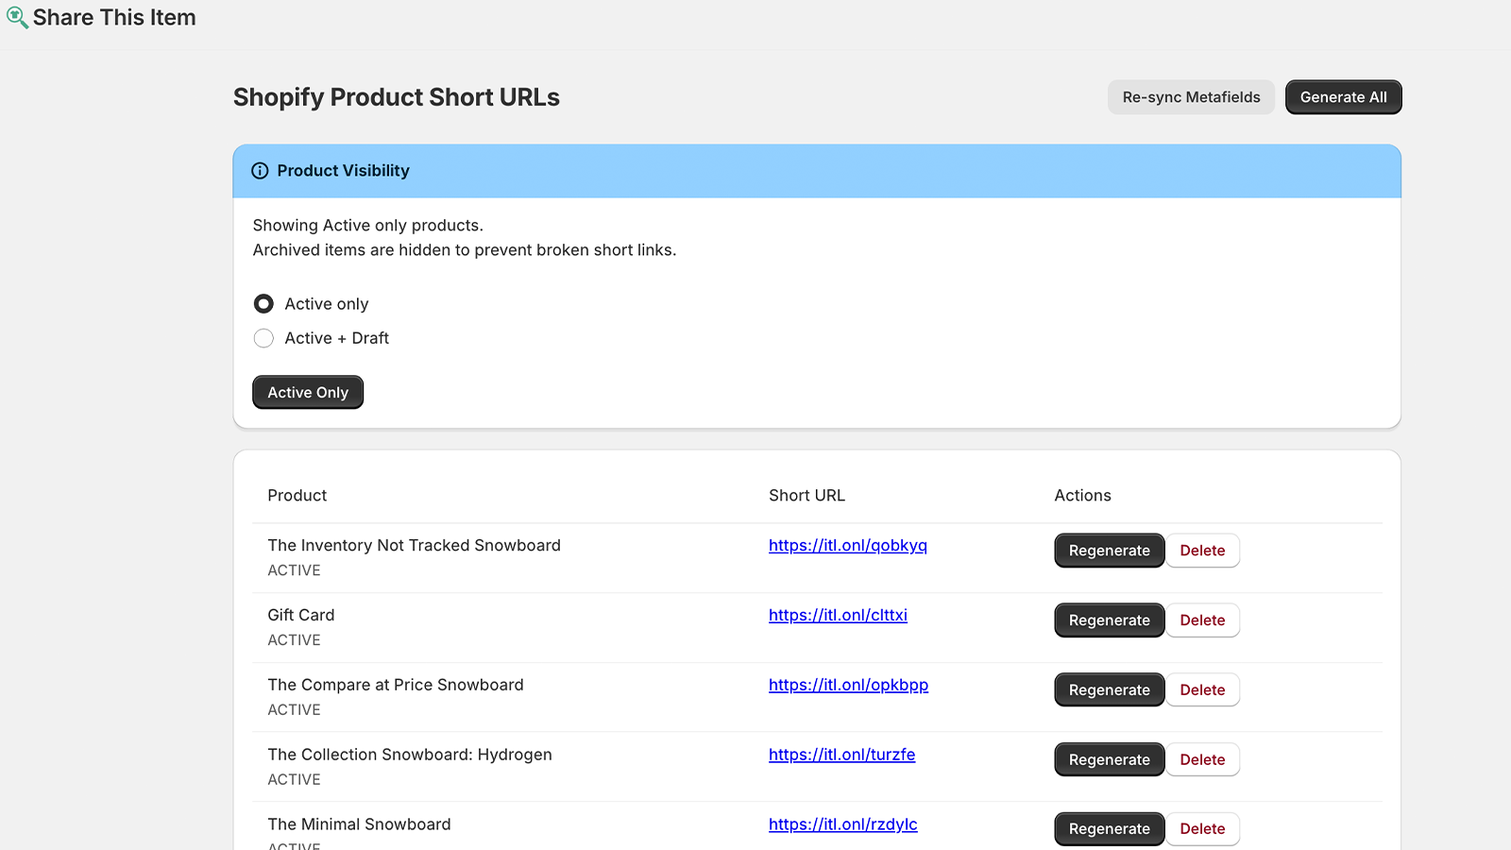
Task: Delete the Inventory Not Tracked Snowboard URL
Action: coord(1202,551)
